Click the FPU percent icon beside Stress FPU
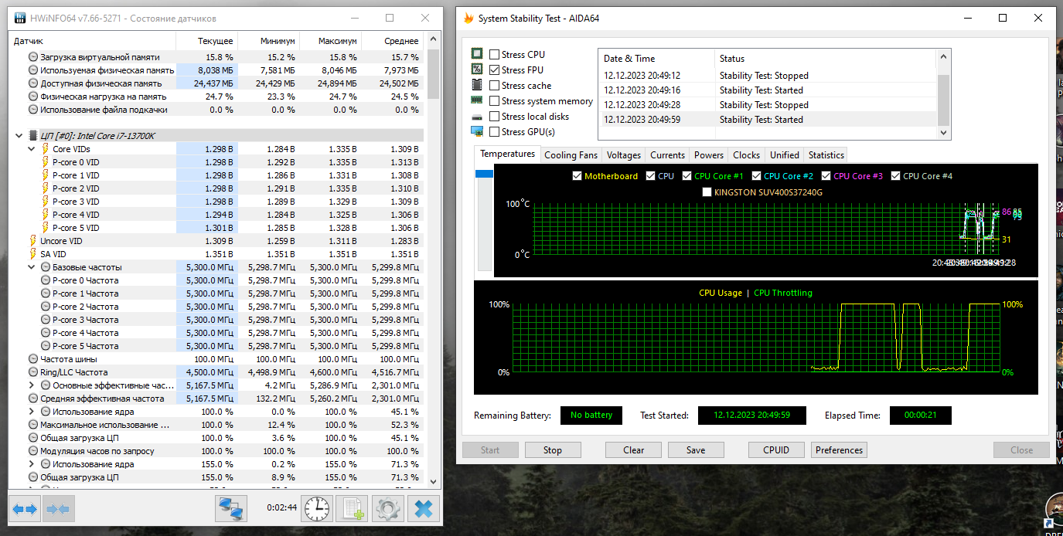 pos(477,70)
